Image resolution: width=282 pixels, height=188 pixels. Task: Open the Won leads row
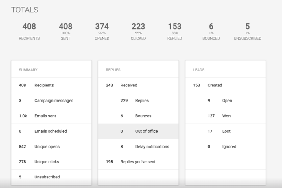coord(226,116)
